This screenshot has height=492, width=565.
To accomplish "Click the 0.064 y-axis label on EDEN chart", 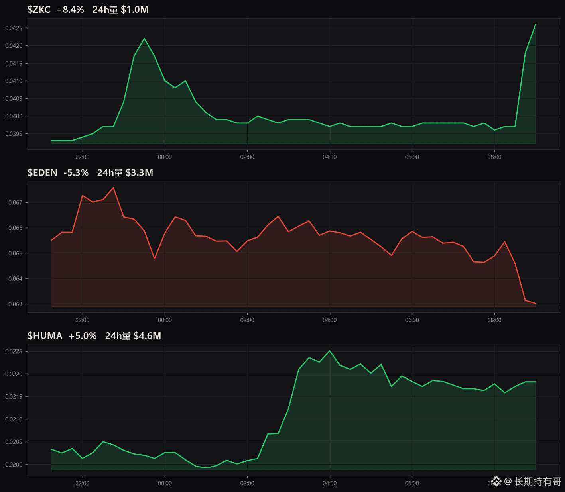I will 16,279.
